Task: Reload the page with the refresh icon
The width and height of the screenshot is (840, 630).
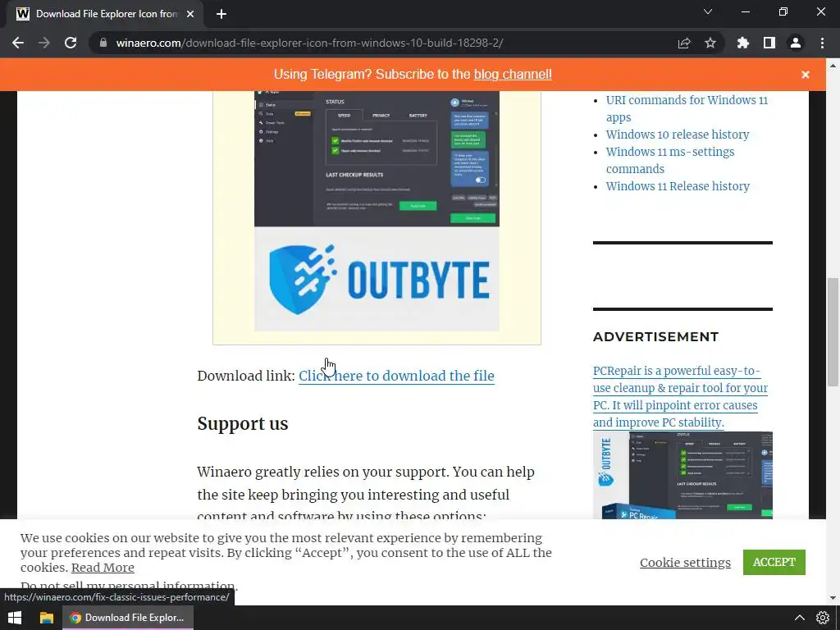Action: (71, 43)
